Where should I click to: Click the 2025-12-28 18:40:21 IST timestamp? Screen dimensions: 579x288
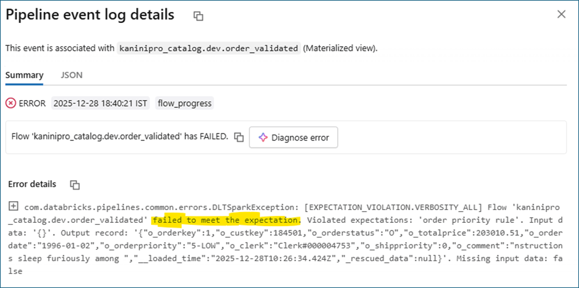[100, 103]
